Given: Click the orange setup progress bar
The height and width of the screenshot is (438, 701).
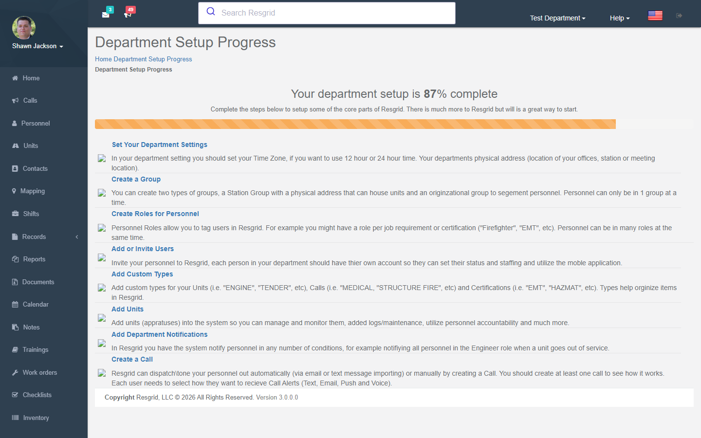Looking at the screenshot, I should point(355,124).
